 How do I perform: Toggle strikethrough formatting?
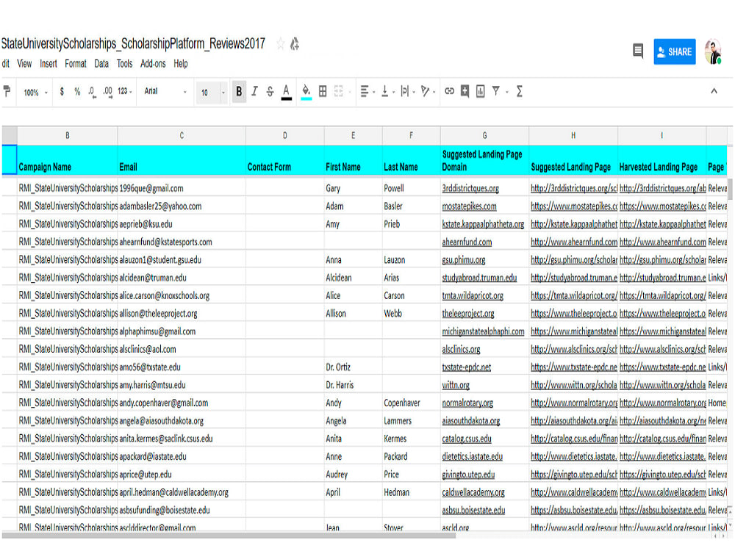pos(270,91)
